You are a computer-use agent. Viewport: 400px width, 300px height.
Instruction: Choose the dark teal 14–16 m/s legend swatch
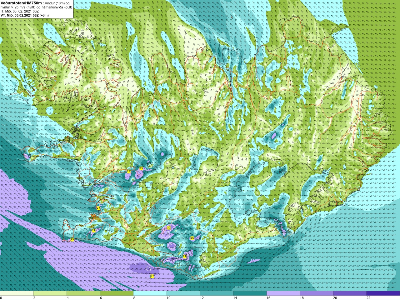point(250,293)
